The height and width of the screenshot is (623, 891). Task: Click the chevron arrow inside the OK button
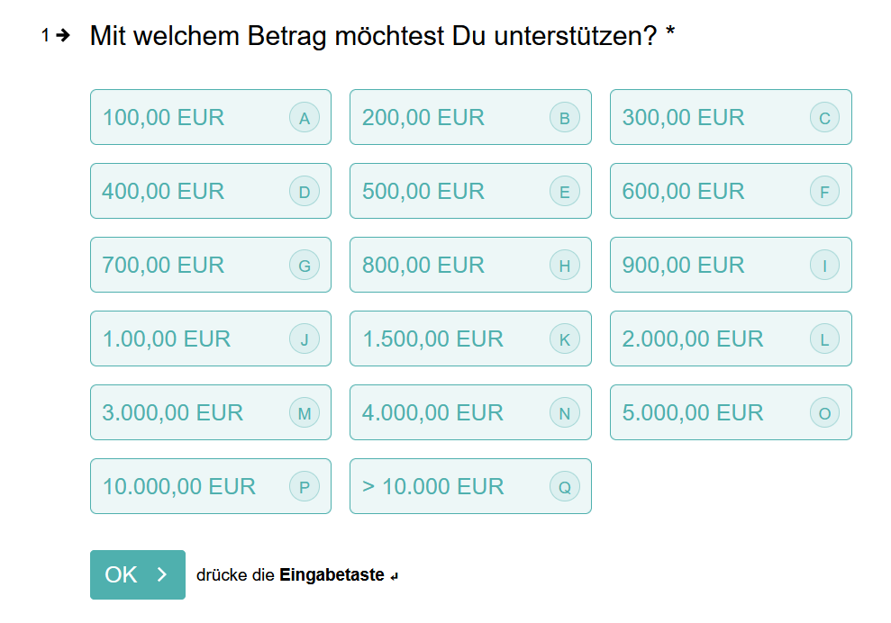(162, 574)
